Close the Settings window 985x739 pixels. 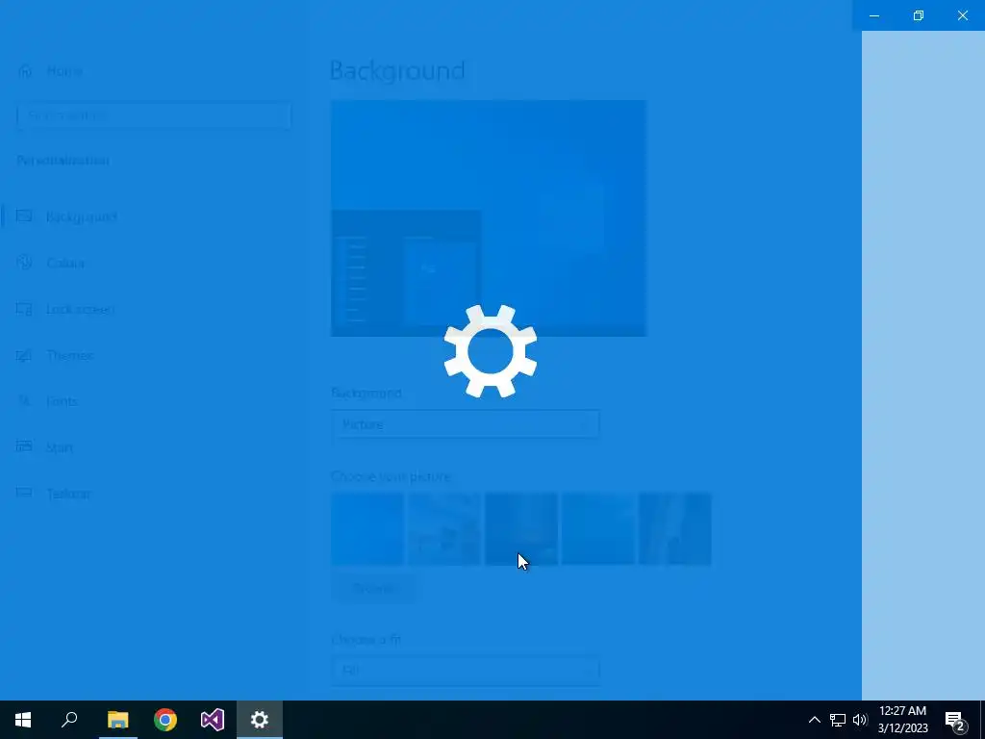point(962,15)
